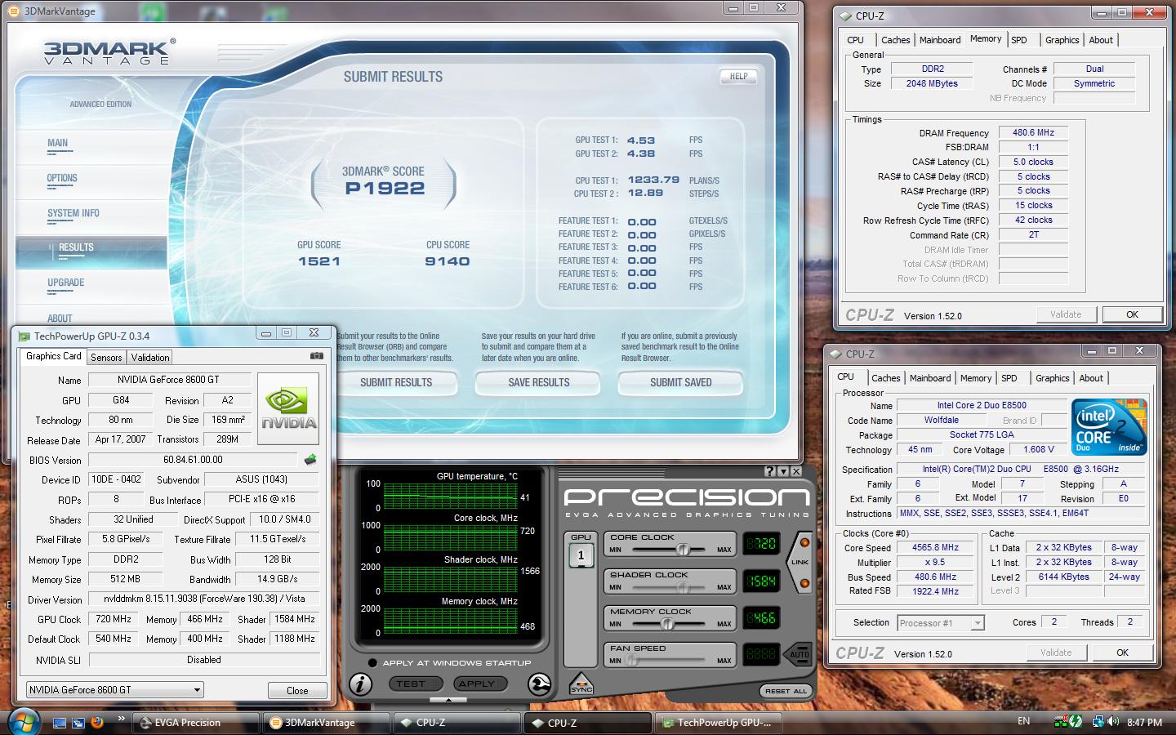Image resolution: width=1176 pixels, height=735 pixels.
Task: Click Show Desktop quick launch icon
Action: 60,723
